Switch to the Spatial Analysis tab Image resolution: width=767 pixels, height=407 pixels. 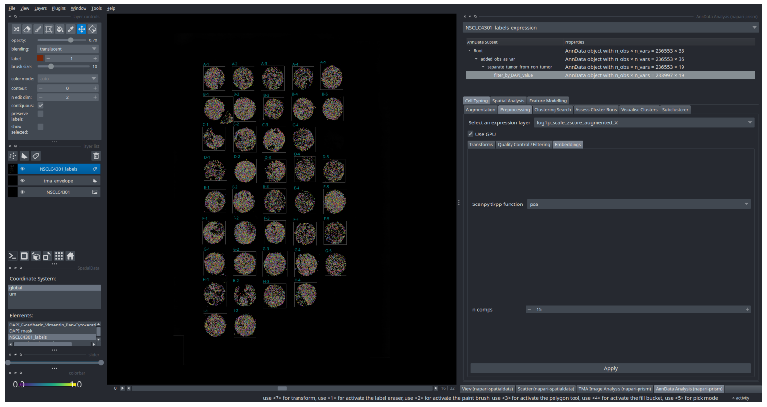(508, 101)
